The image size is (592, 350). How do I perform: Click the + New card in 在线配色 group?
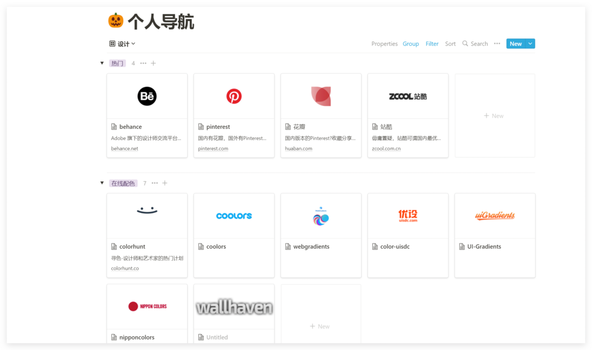click(320, 314)
